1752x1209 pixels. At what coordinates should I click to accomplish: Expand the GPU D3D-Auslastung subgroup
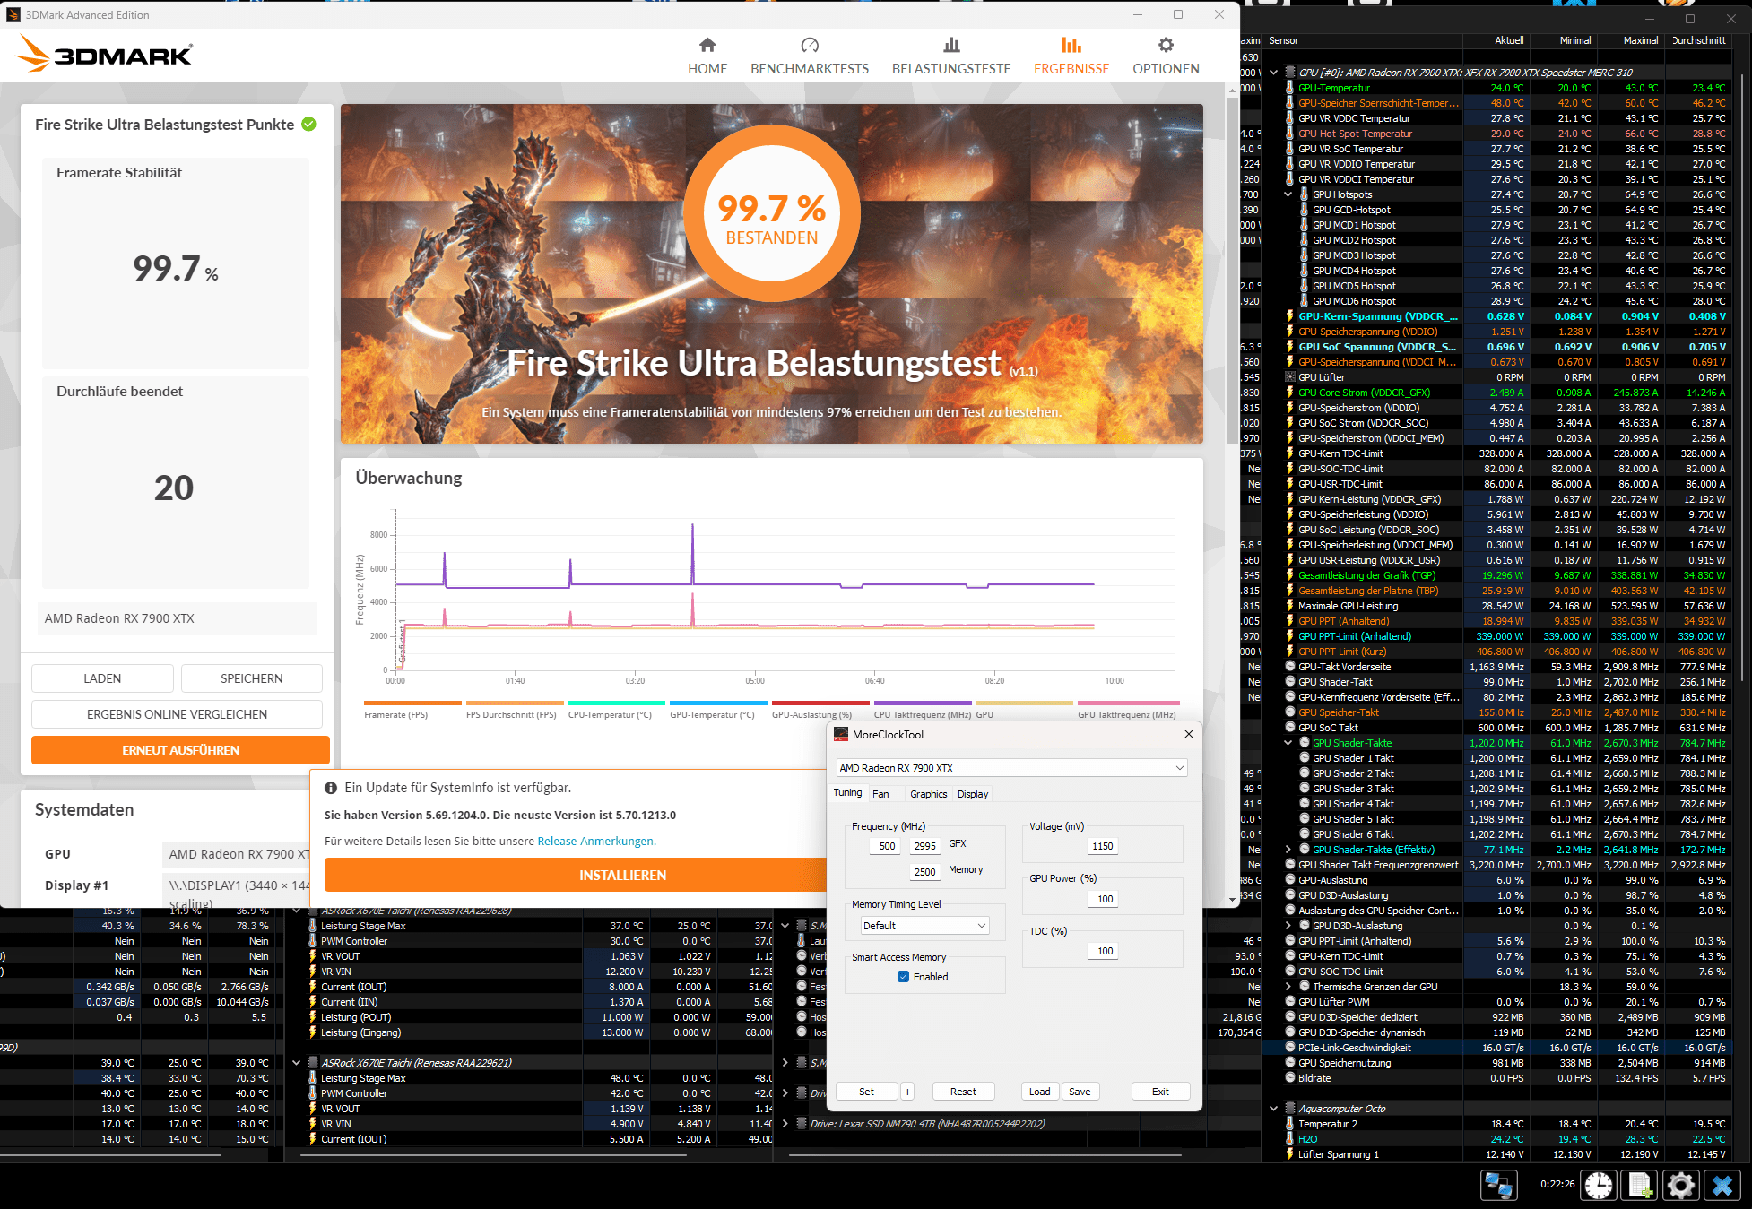(1288, 926)
